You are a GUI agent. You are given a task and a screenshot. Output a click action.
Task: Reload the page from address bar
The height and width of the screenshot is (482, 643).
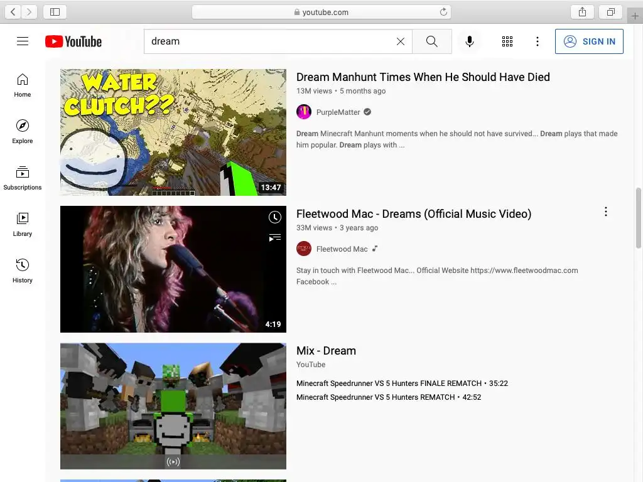[443, 12]
